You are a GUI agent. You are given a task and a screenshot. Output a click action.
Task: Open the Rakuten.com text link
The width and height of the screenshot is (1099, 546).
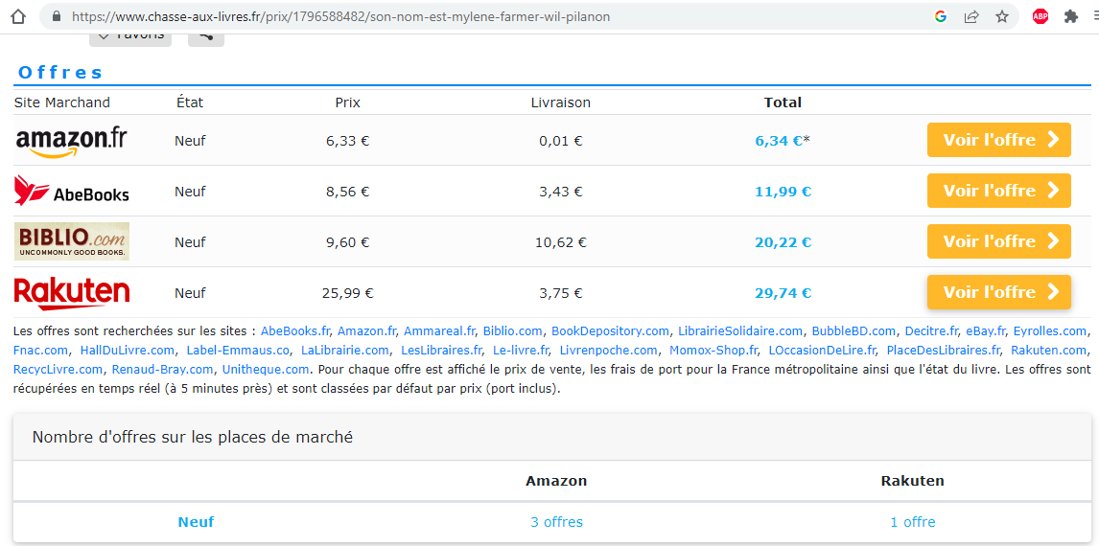(1048, 350)
